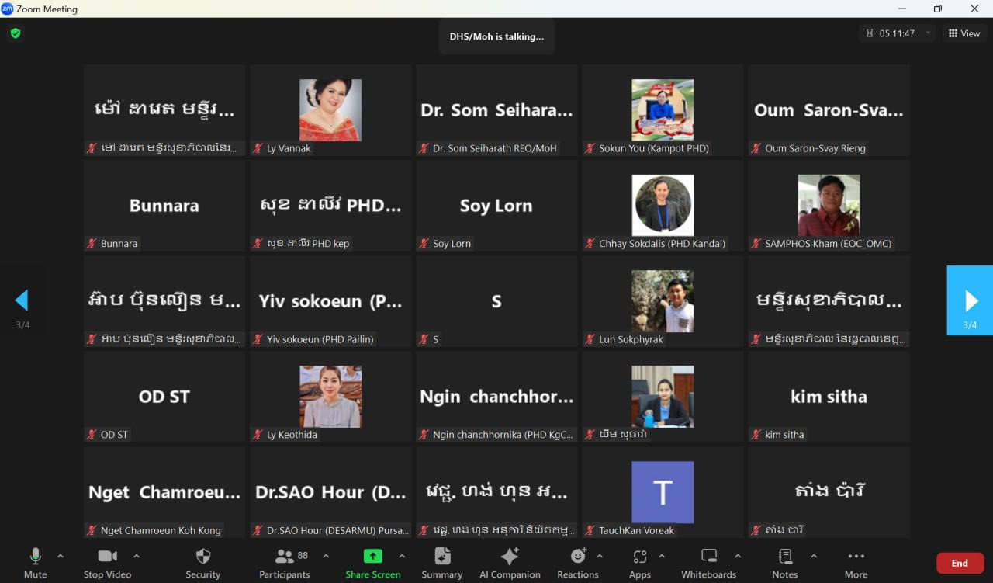Viewport: 993px width, 583px height.
Task: Stop Video camera button
Action: [x=107, y=563]
